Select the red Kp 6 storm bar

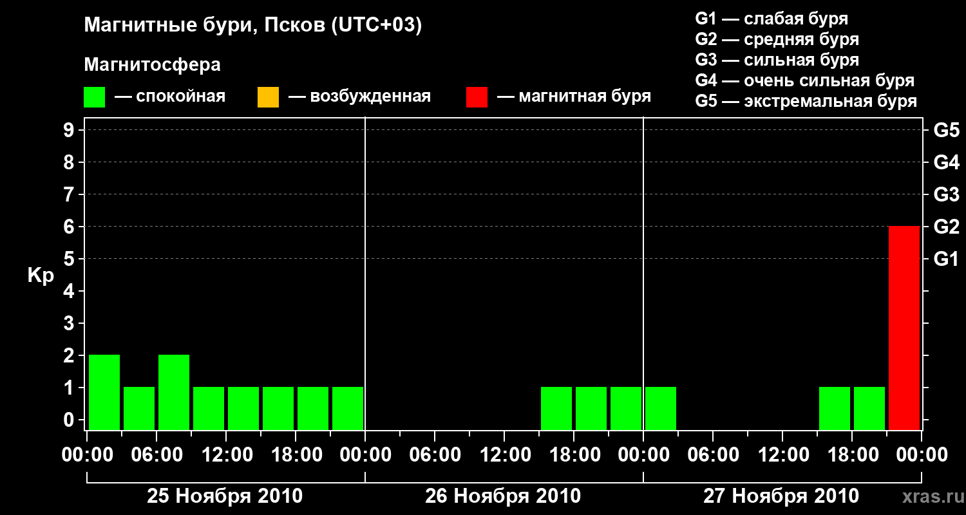[904, 328]
